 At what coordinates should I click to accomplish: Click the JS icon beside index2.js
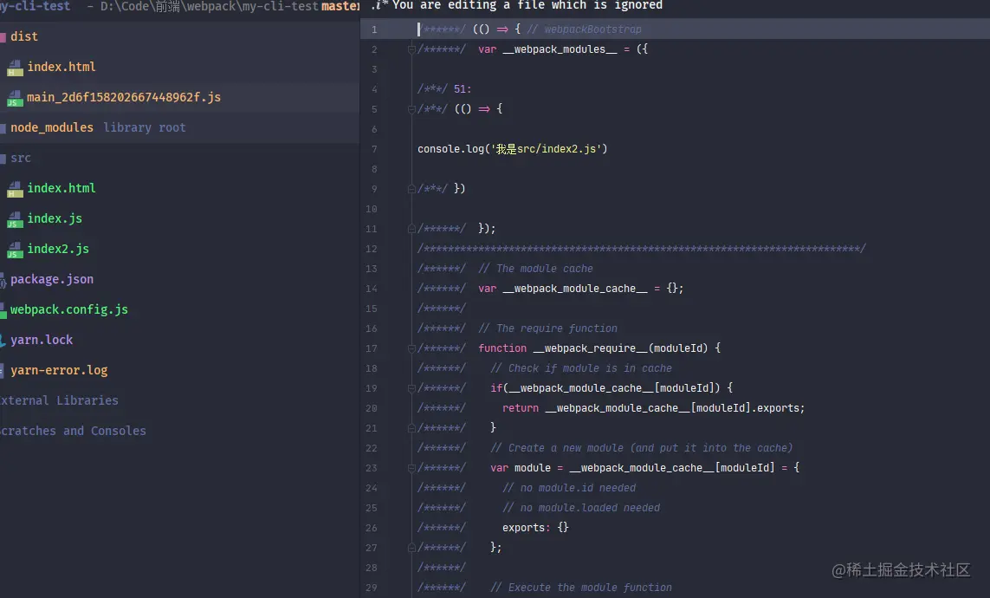(15, 250)
